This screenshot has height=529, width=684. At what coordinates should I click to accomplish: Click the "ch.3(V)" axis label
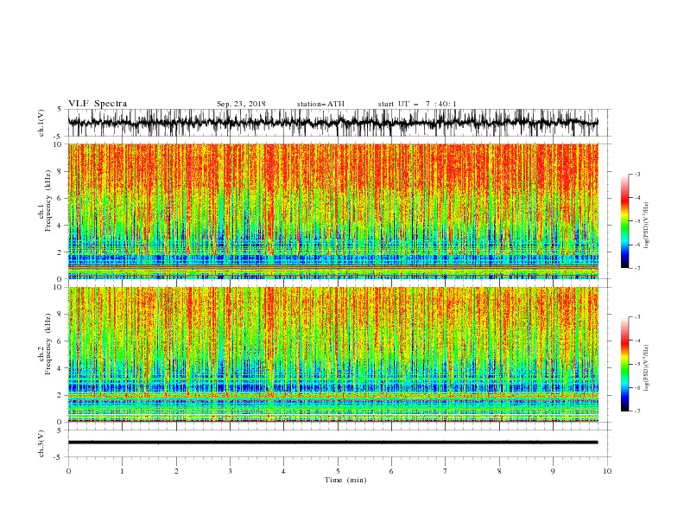[x=41, y=443]
